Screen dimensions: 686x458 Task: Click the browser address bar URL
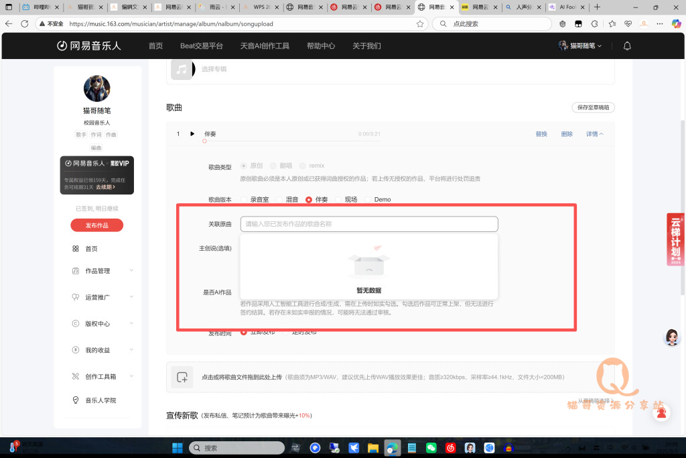[171, 23]
